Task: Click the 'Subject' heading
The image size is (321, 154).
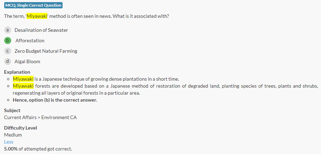Action: click(12, 110)
